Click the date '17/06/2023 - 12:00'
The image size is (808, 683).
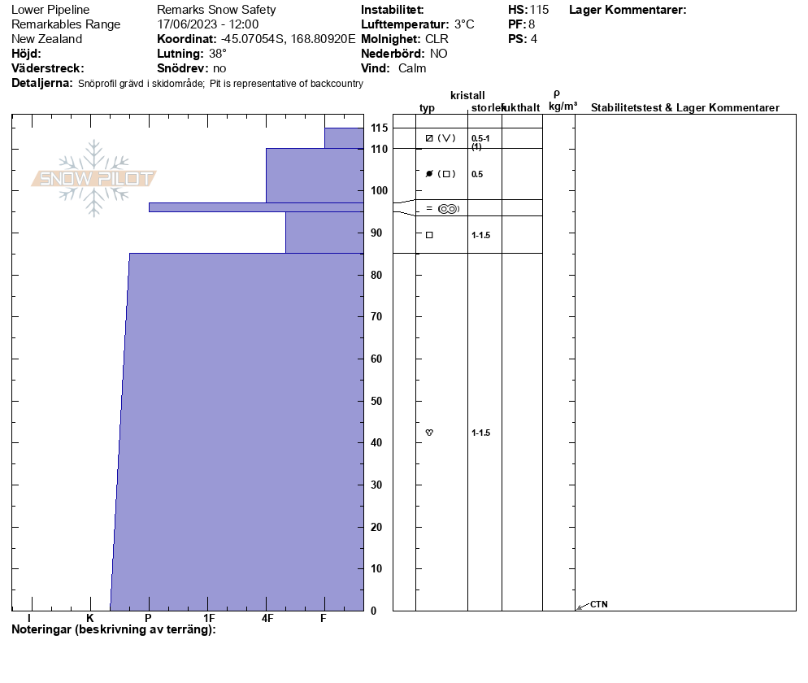pos(207,24)
